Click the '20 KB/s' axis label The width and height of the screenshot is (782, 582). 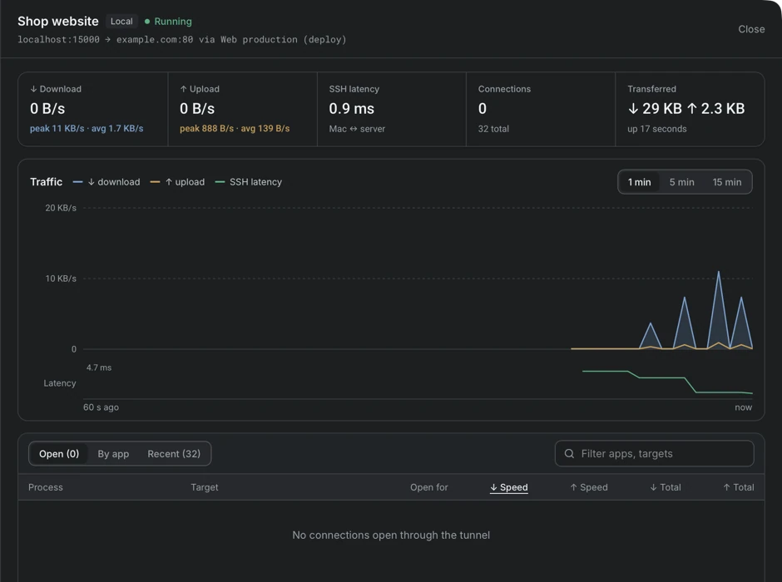pos(61,208)
